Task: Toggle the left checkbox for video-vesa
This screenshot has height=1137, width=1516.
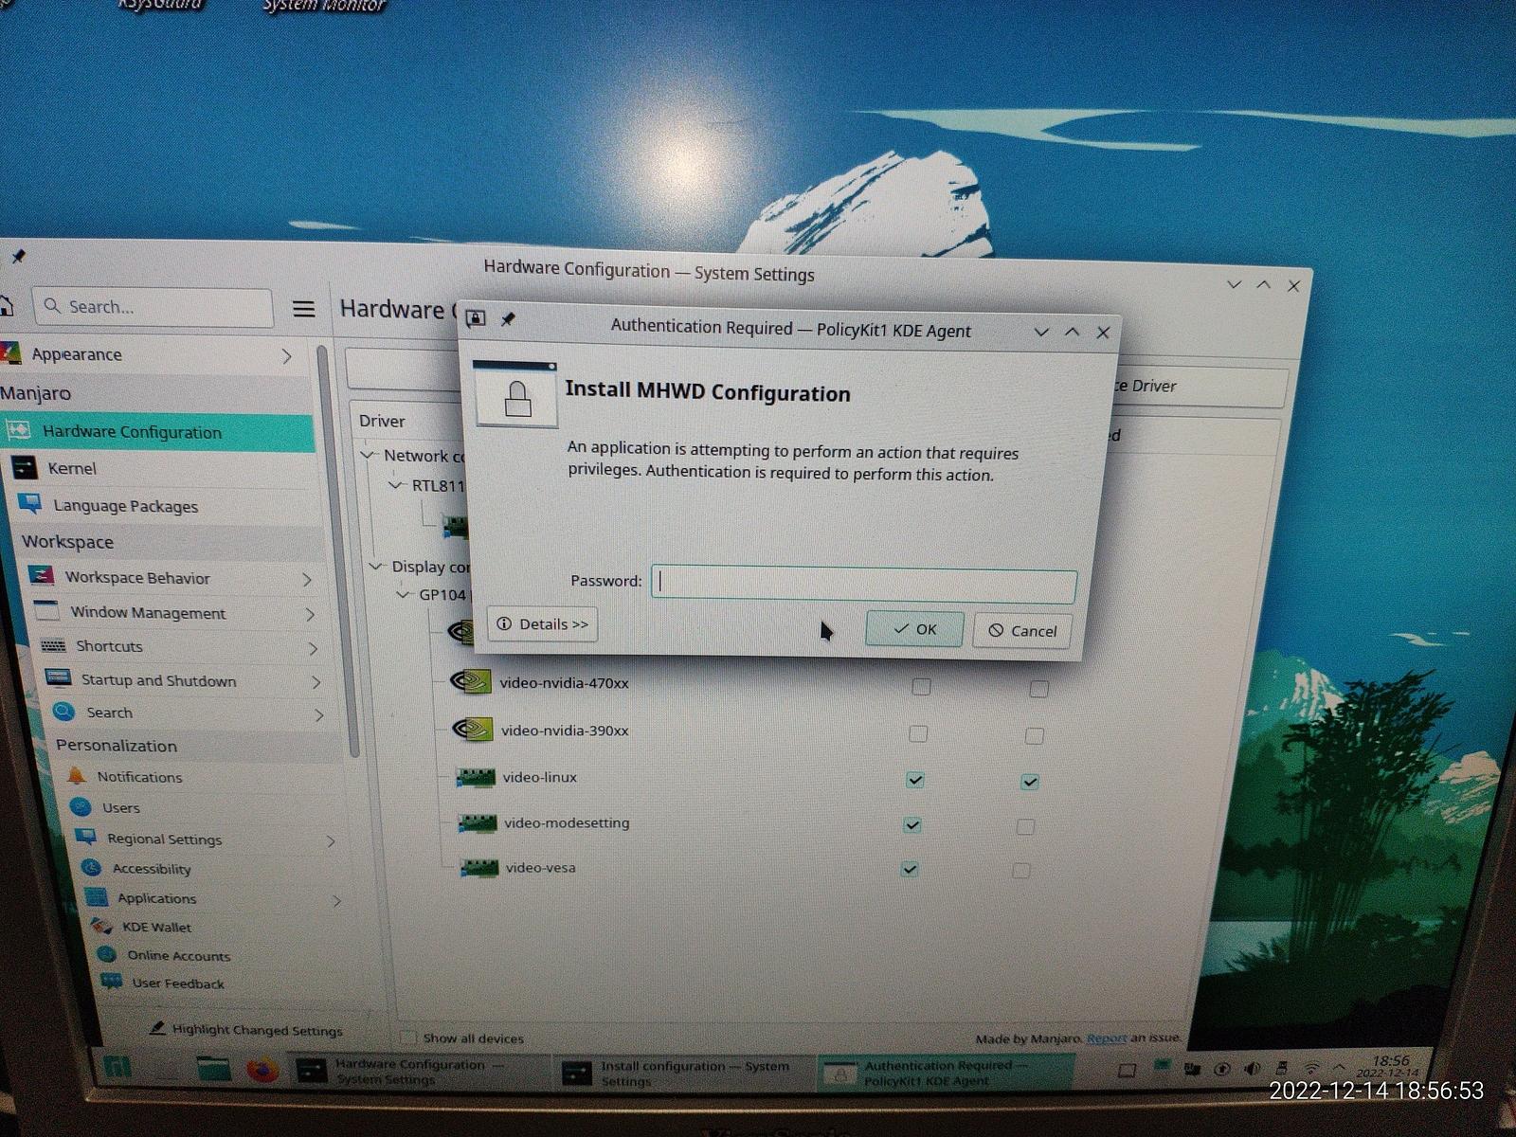Action: coord(910,869)
